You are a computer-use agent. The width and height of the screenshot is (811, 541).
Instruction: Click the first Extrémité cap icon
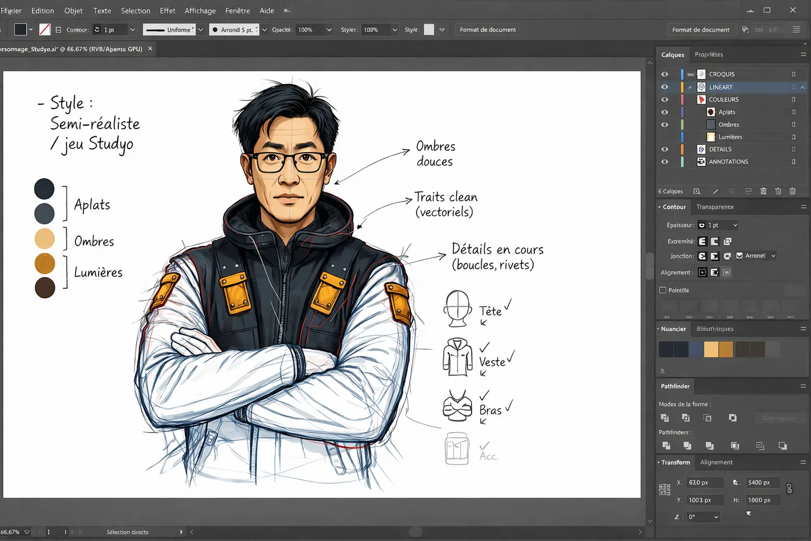[703, 241]
